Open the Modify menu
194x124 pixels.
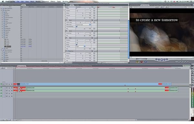click(38, 2)
